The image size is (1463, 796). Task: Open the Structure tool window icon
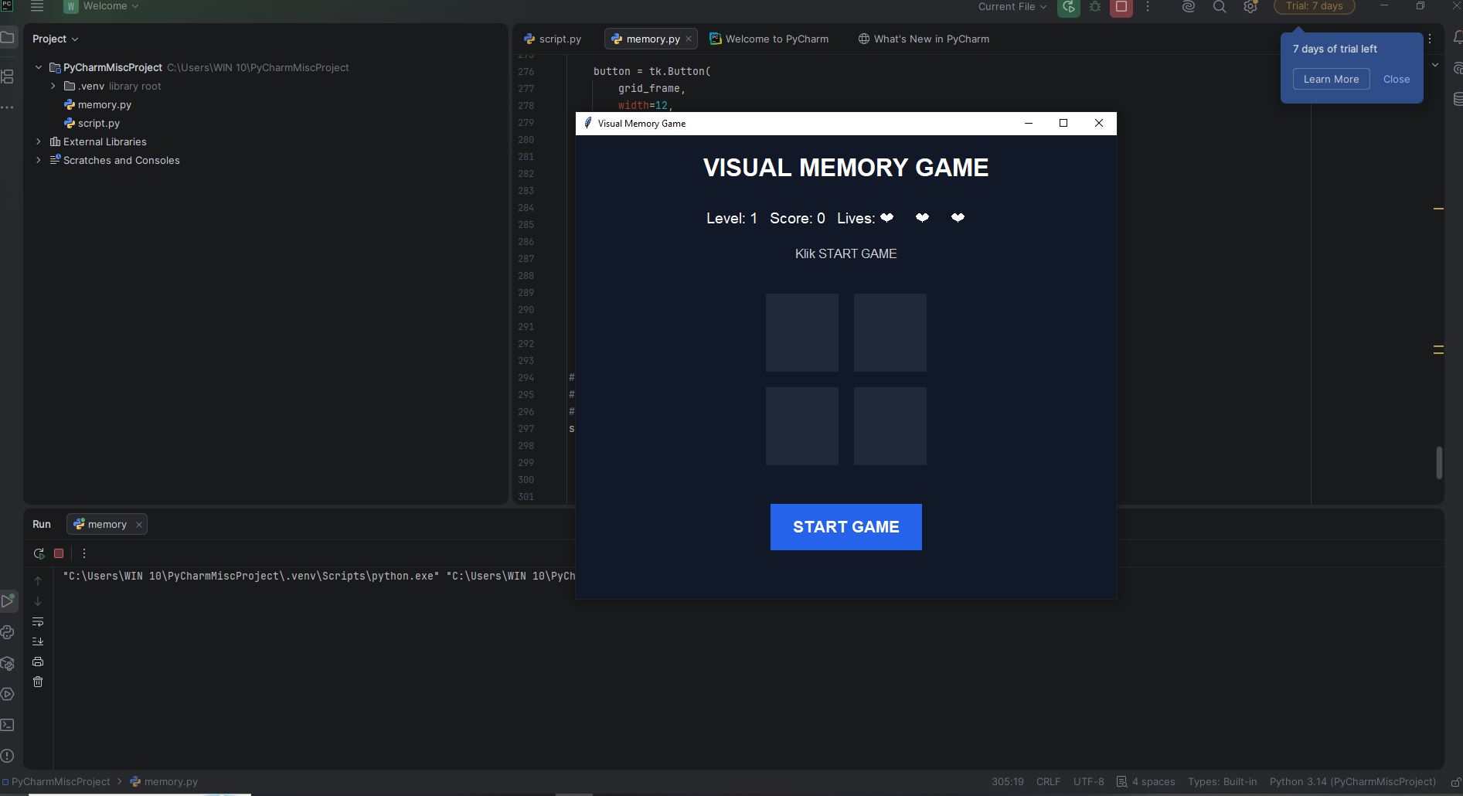coord(8,77)
